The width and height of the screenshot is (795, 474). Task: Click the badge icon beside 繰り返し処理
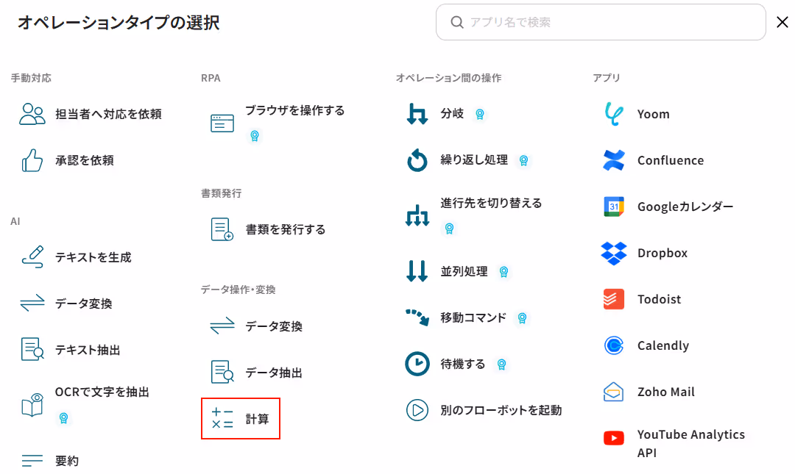524,160
